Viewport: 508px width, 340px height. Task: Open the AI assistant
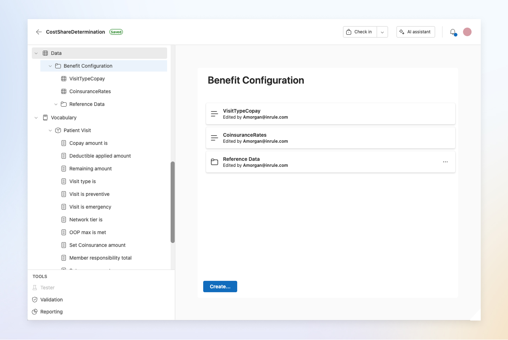click(x=415, y=32)
